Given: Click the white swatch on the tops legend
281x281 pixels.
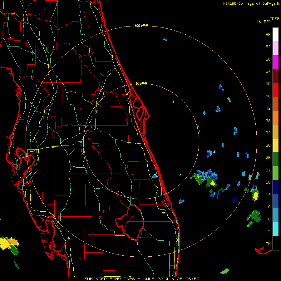Looking at the screenshot, I should tap(276, 34).
